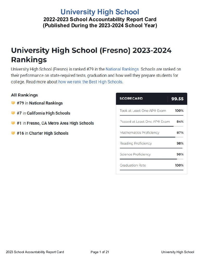
Task: Select 'Charter High Schools' in the rankings list
Action: [49, 133]
